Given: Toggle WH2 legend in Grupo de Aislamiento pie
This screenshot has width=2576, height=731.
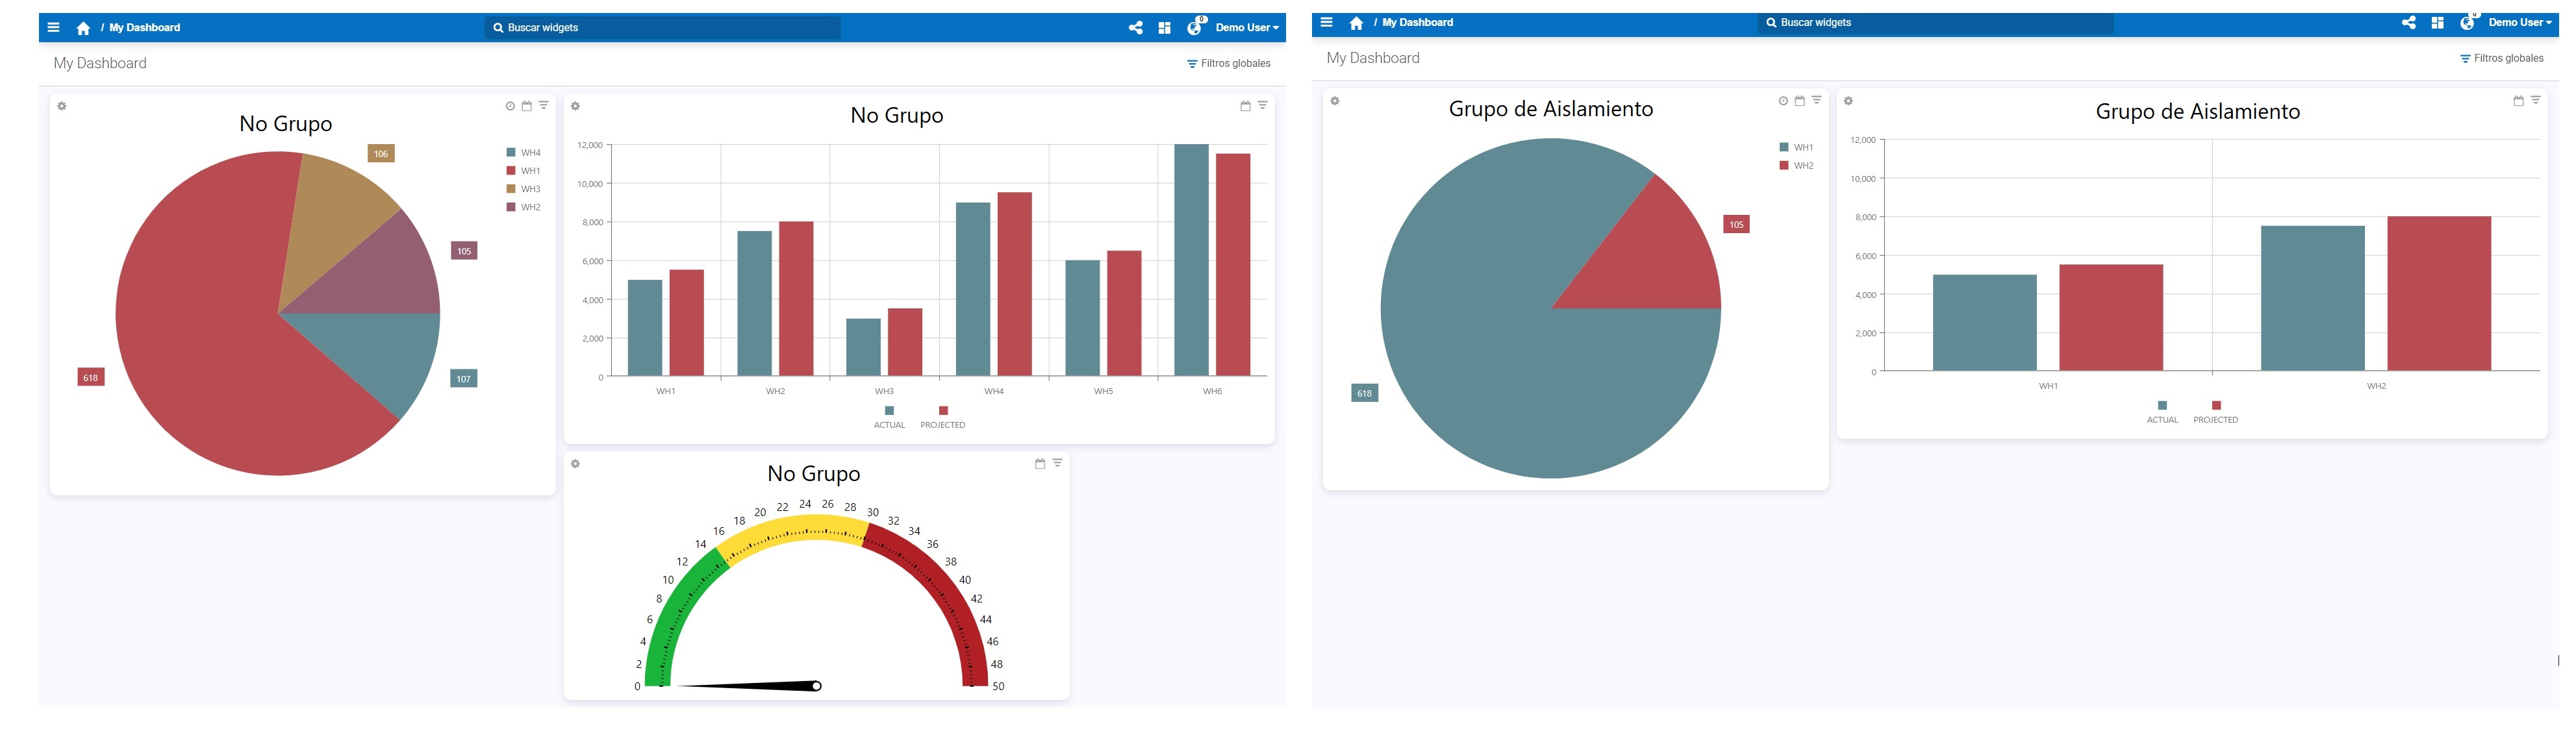Looking at the screenshot, I should [x=1796, y=166].
